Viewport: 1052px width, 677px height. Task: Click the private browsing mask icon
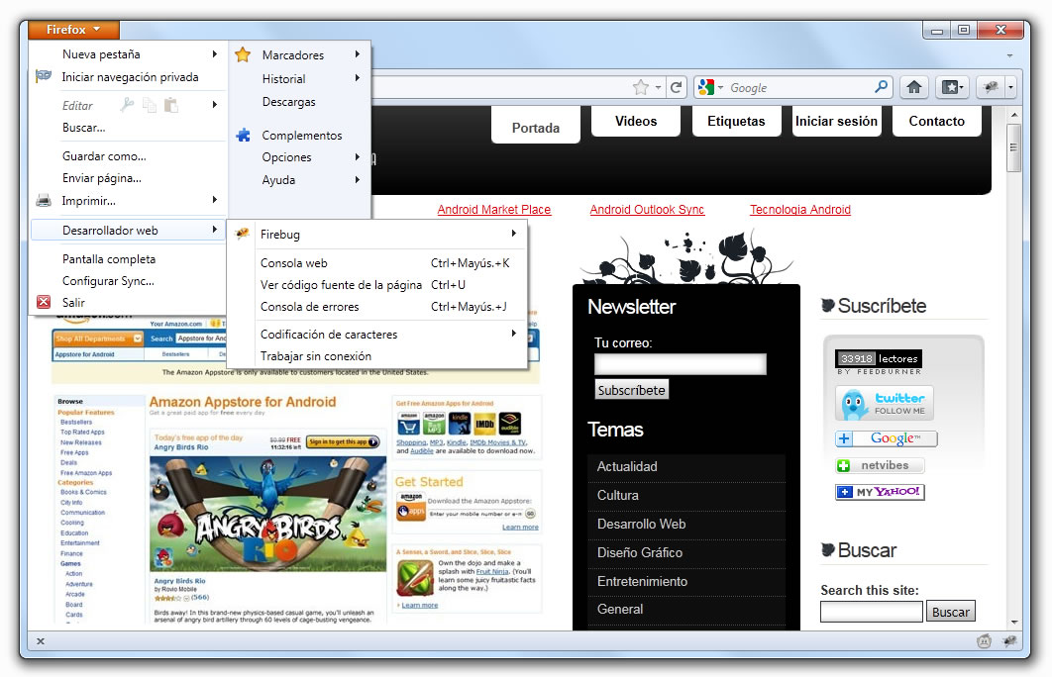(44, 76)
